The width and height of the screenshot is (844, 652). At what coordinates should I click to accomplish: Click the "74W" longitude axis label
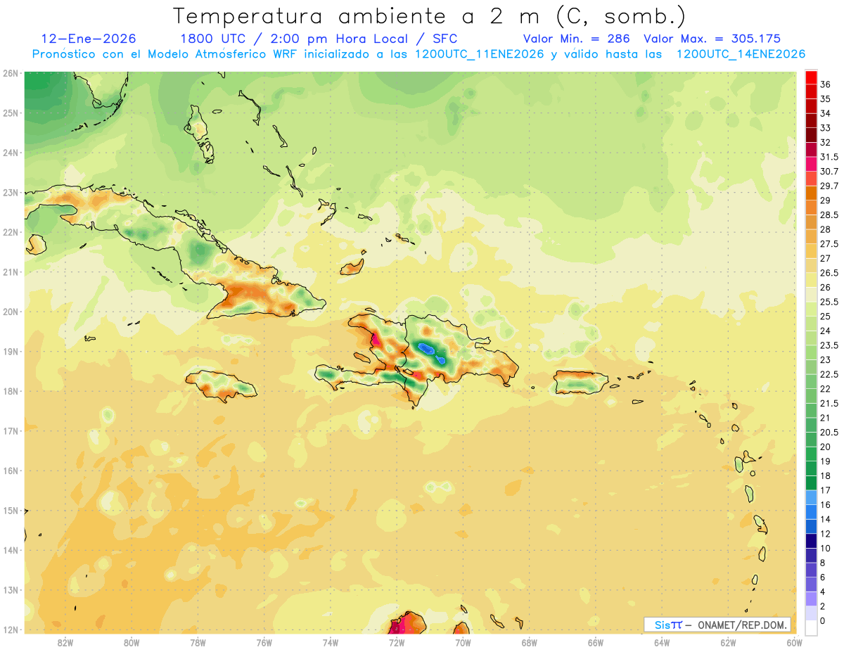tap(330, 642)
